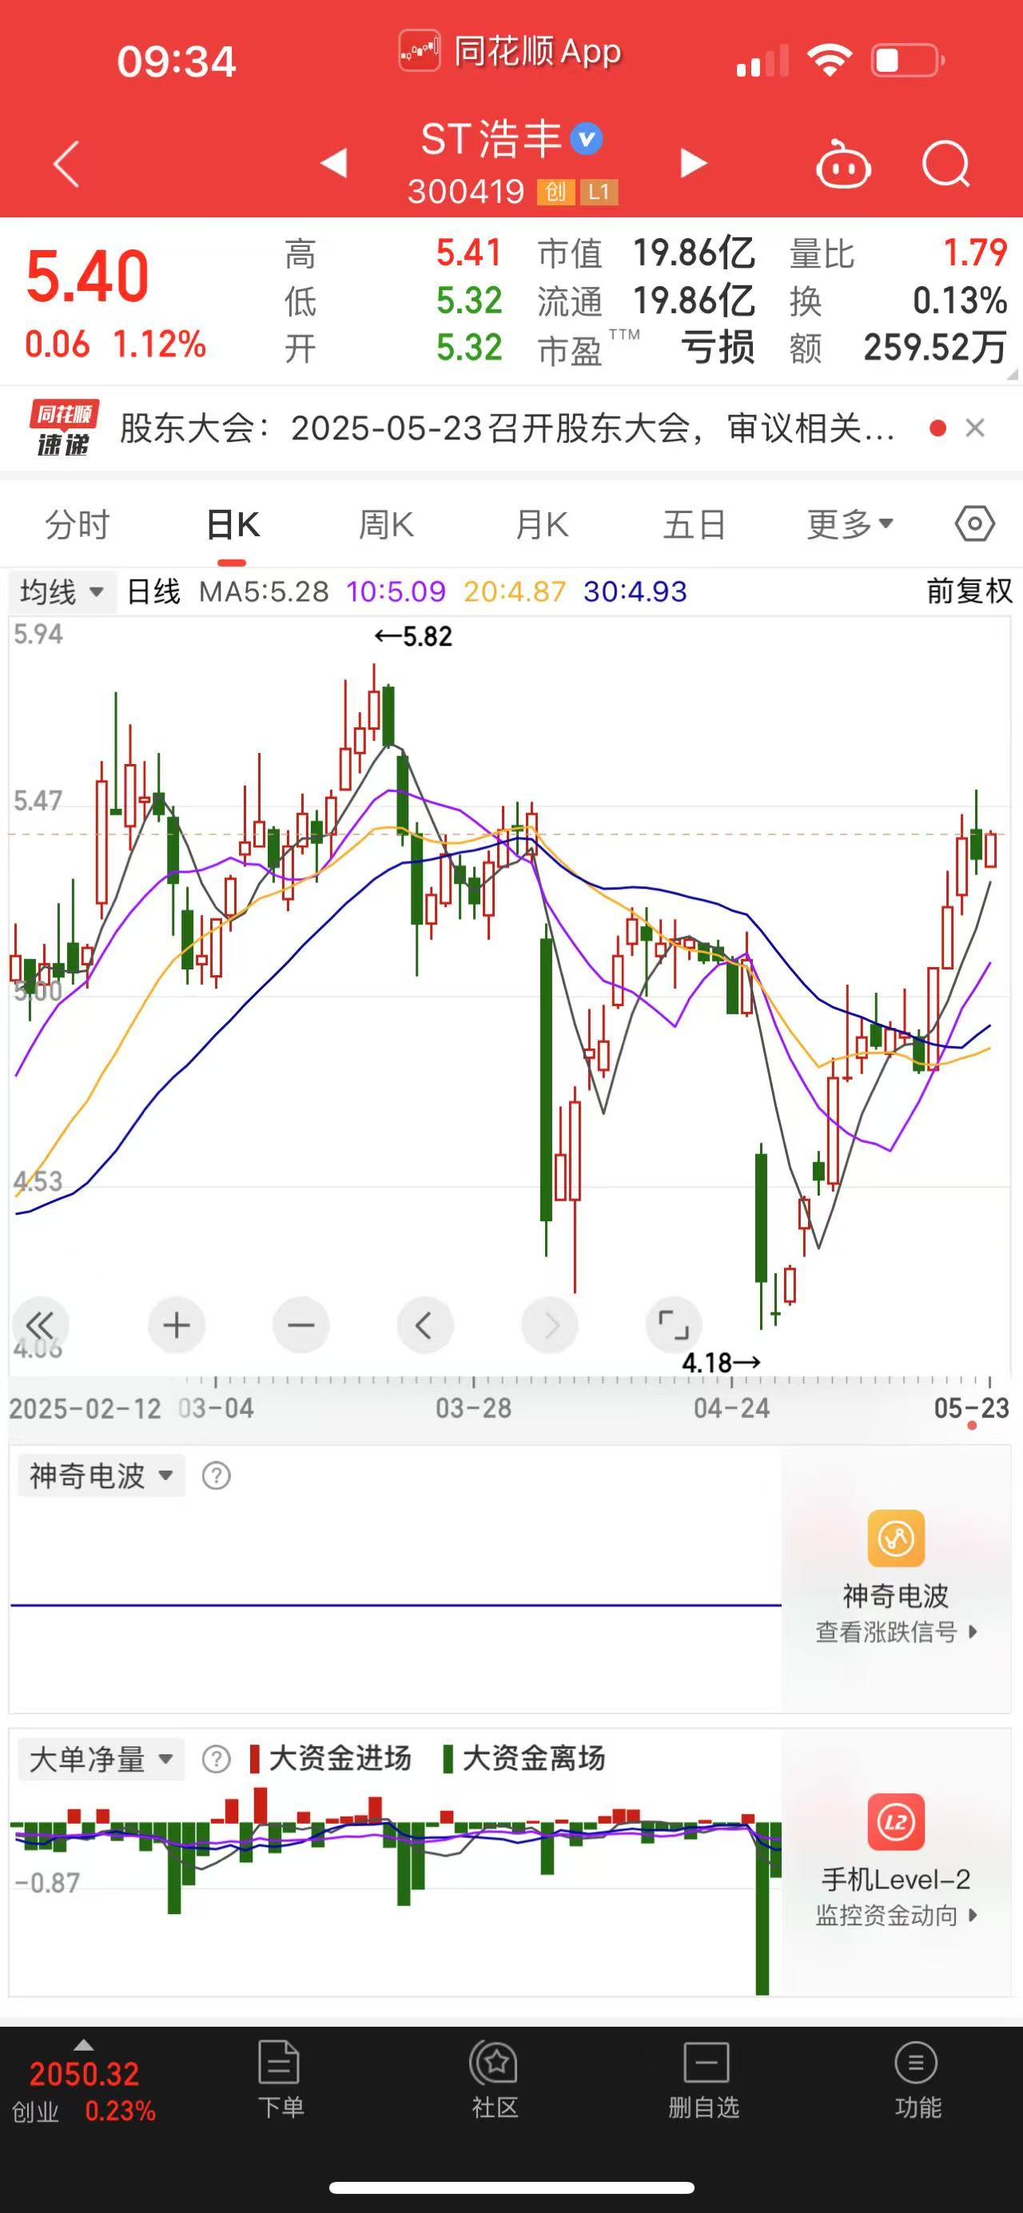The image size is (1023, 2213).
Task: Tap the 创 board badge
Action: pos(555,192)
